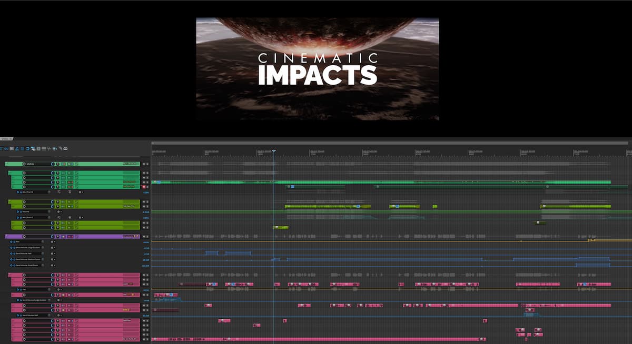
Task: Click the curved-arrow loop icon in the toolbar
Action: coord(28,149)
